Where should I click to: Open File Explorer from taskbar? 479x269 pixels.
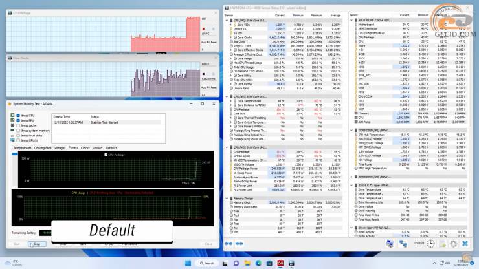pyautogui.click(x=247, y=263)
